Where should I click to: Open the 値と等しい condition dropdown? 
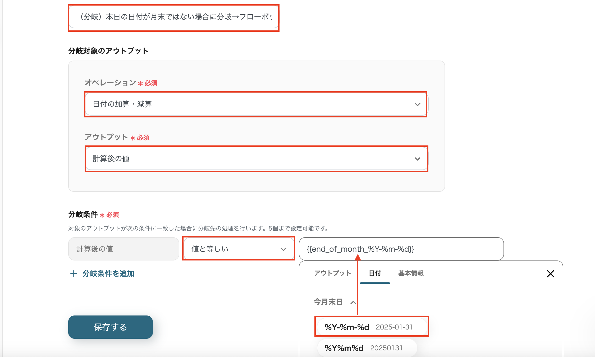click(x=238, y=249)
